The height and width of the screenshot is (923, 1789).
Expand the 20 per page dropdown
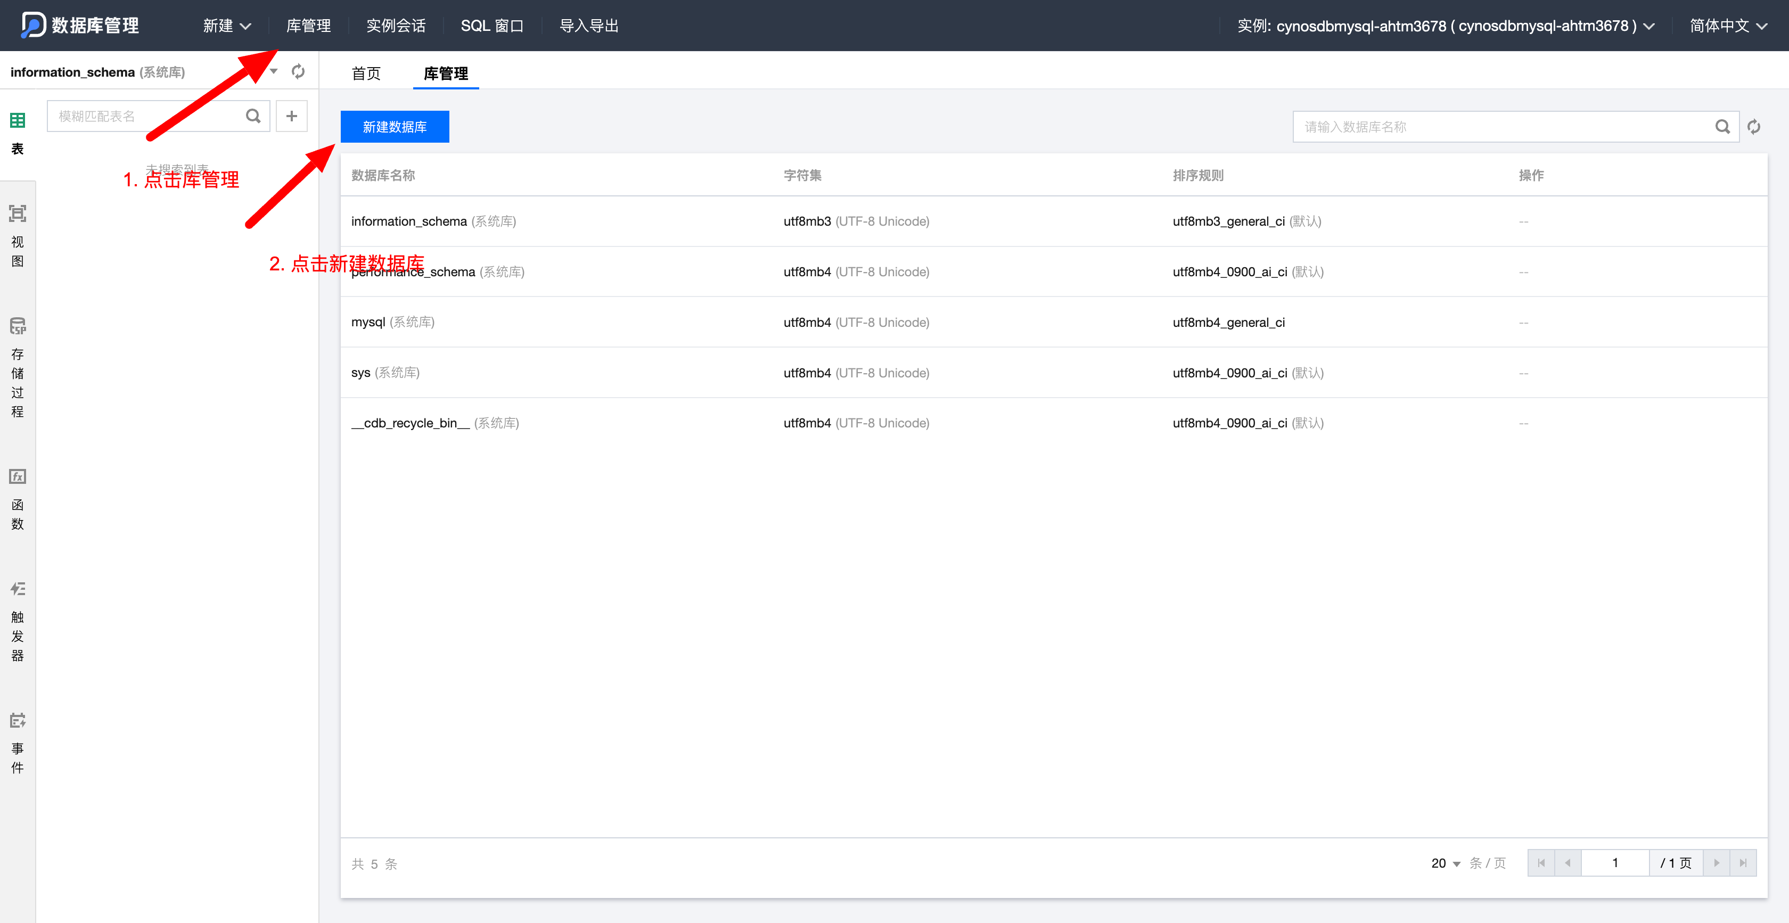[1446, 863]
